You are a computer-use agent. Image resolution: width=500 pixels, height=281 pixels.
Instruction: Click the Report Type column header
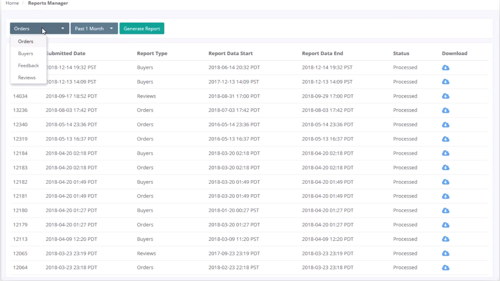[152, 53]
